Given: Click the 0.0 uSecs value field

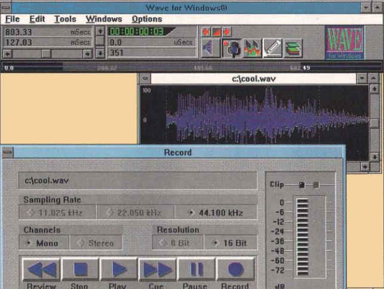Looking at the screenshot, I should [152, 42].
